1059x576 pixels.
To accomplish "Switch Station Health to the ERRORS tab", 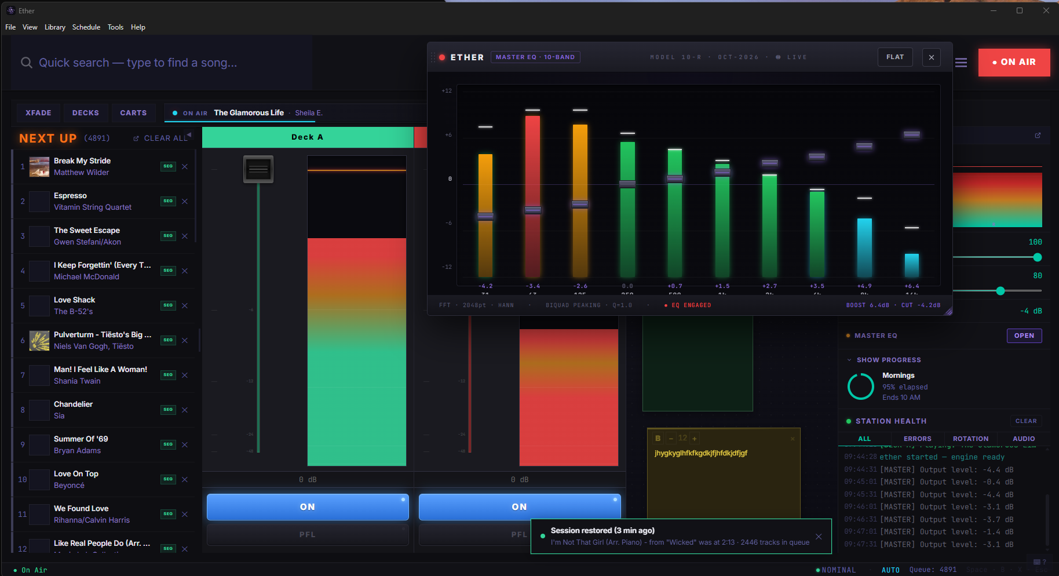I will pyautogui.click(x=917, y=439).
